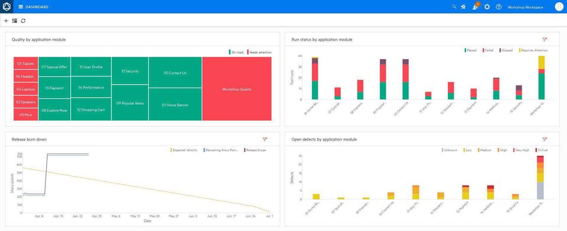Select the 11 User Profile treemap tile
The image size is (567, 231).
point(91,67)
